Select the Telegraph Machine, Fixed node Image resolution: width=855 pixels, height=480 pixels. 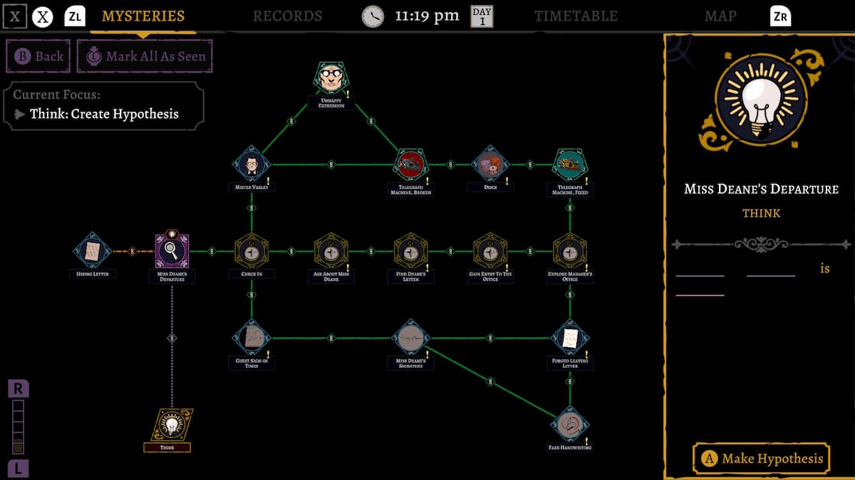pyautogui.click(x=570, y=165)
